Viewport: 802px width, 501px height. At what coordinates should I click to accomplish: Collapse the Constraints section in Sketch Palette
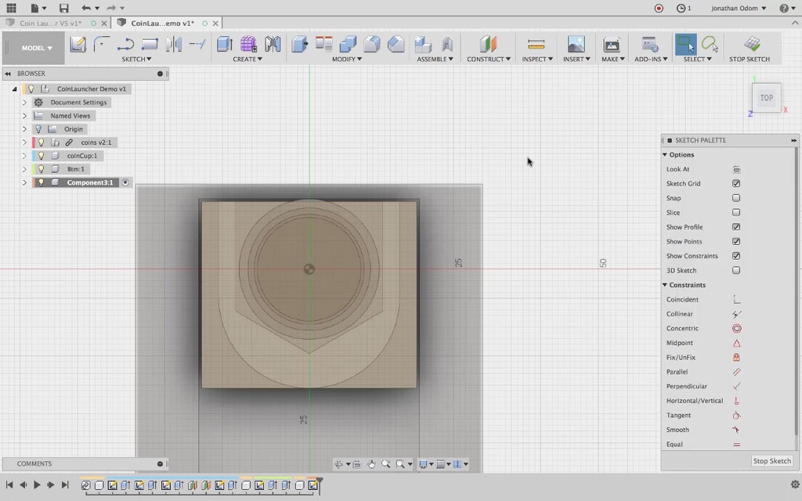coord(665,285)
